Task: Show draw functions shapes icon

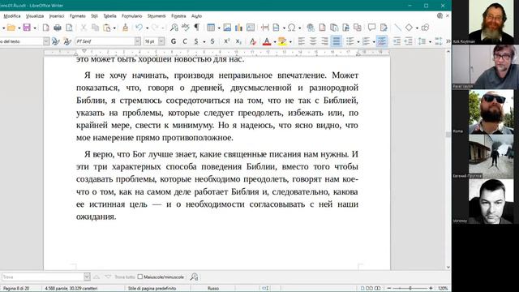Action: [425, 28]
